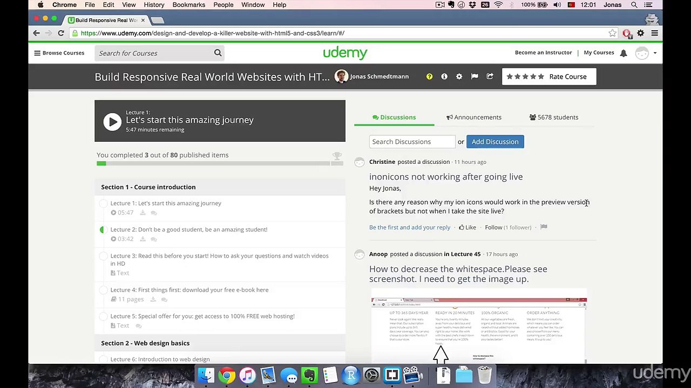Reload the page in Chrome
The image size is (691, 388).
tap(61, 33)
